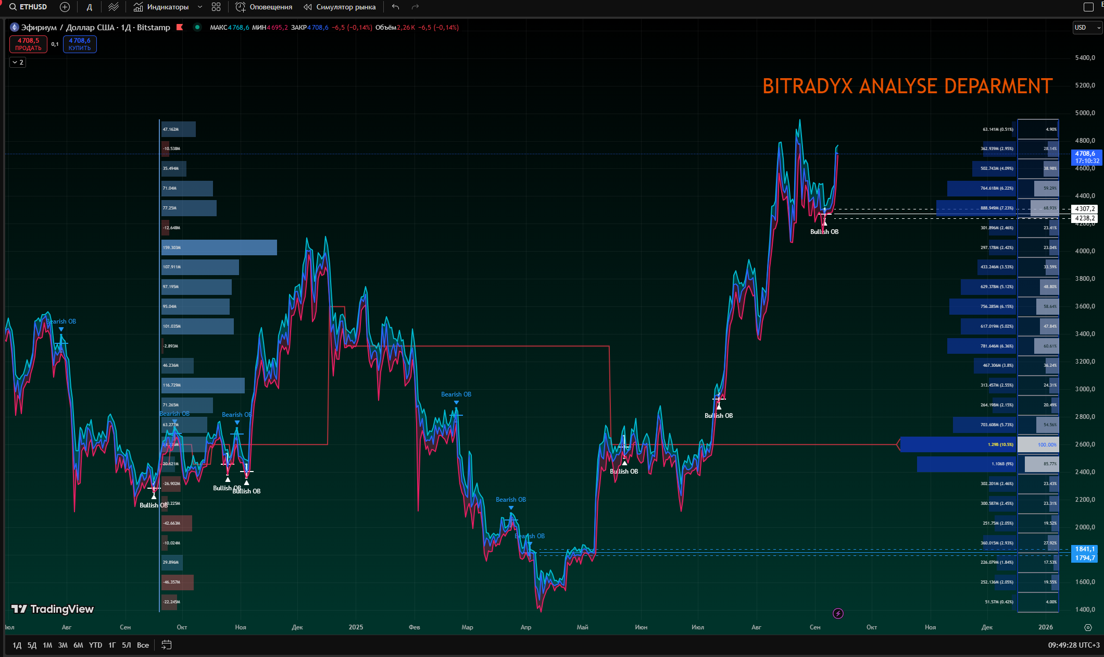Expand the favorite indicators dropdown arrow

(200, 7)
